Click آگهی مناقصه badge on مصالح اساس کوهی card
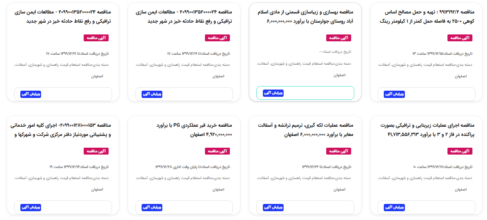Screen dimensions: 487x220 click(460, 38)
